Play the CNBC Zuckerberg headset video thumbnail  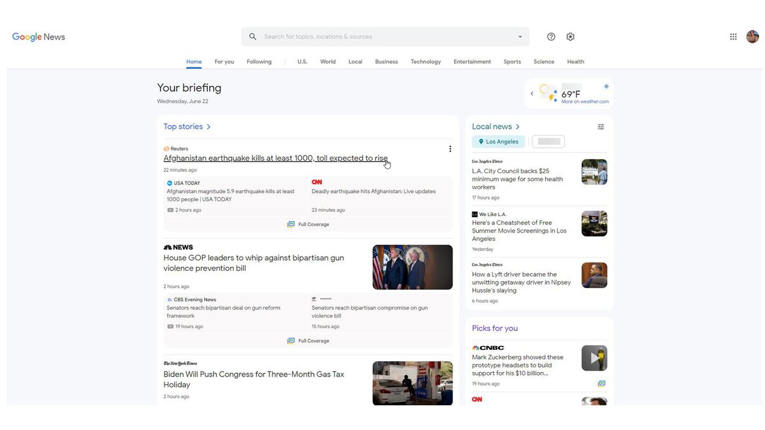coord(594,357)
